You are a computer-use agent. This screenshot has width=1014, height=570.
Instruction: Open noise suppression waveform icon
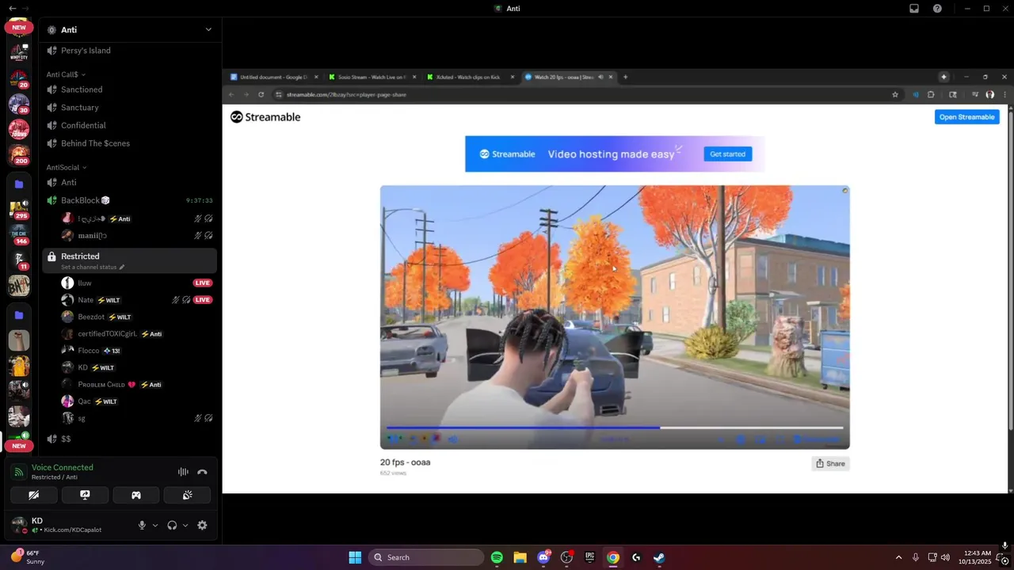[x=183, y=472]
